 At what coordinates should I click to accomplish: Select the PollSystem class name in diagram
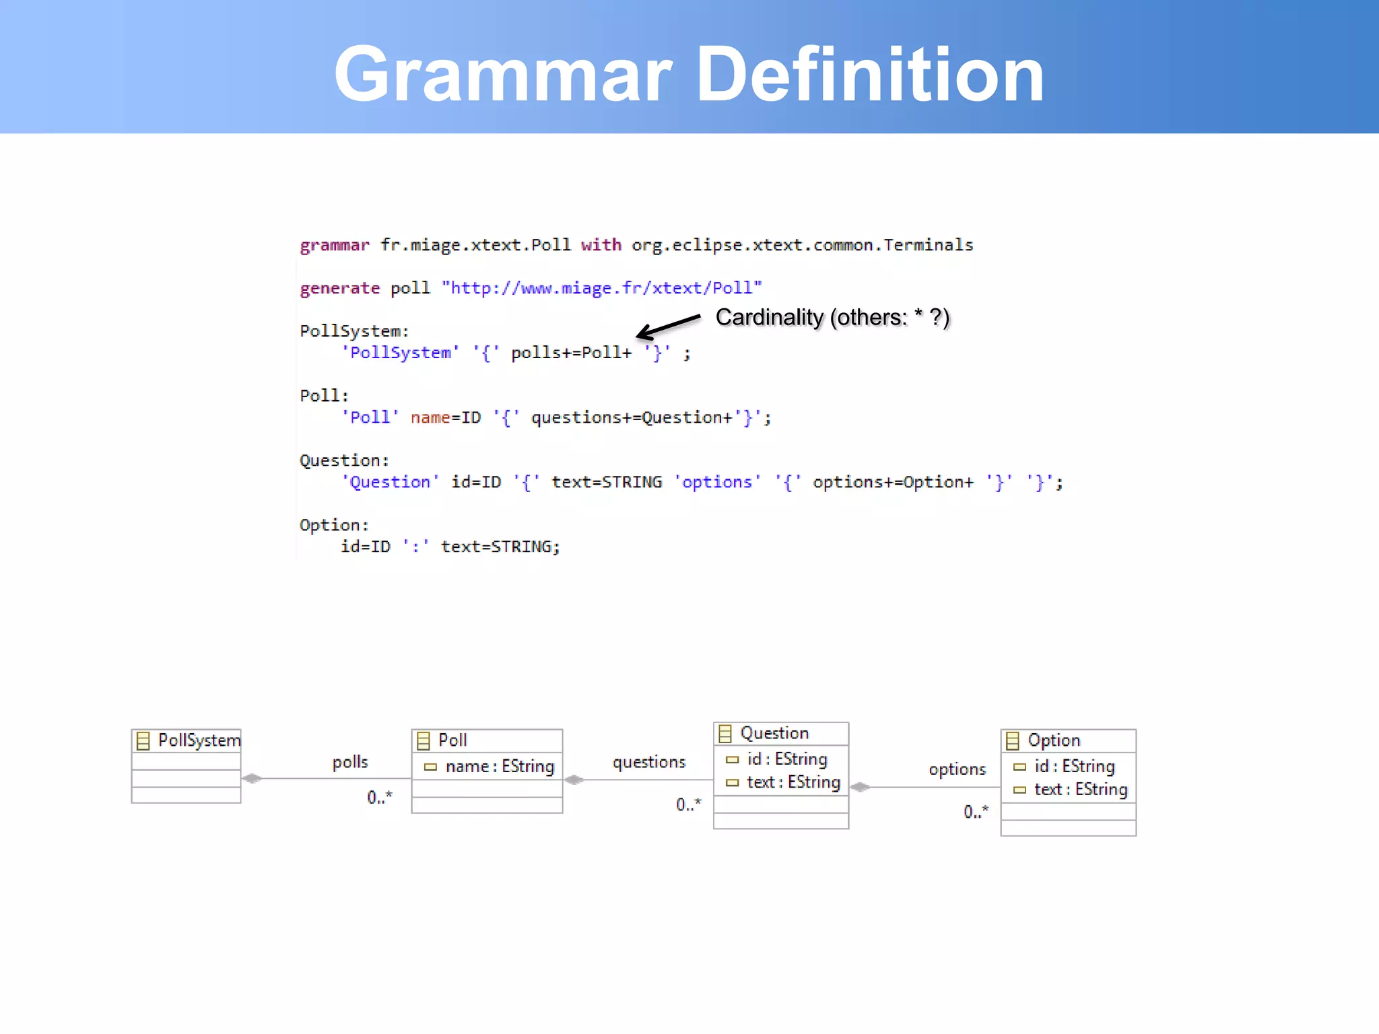tap(199, 740)
